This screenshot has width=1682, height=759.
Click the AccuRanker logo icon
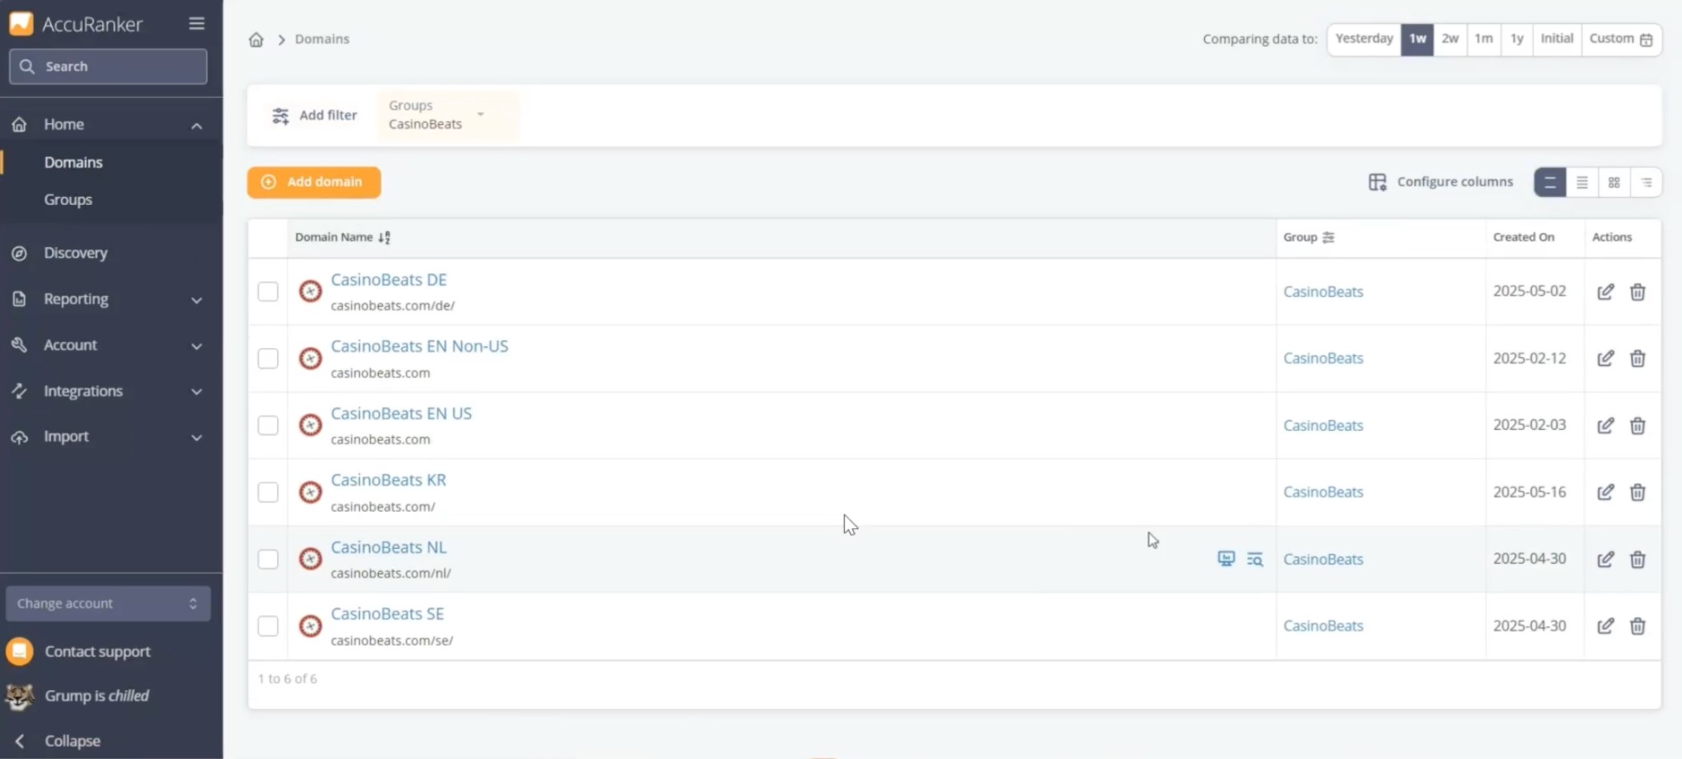pyautogui.click(x=21, y=24)
